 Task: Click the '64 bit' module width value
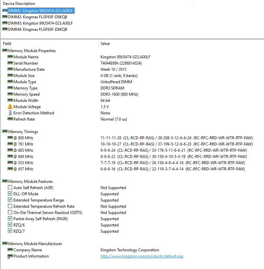click(105, 100)
